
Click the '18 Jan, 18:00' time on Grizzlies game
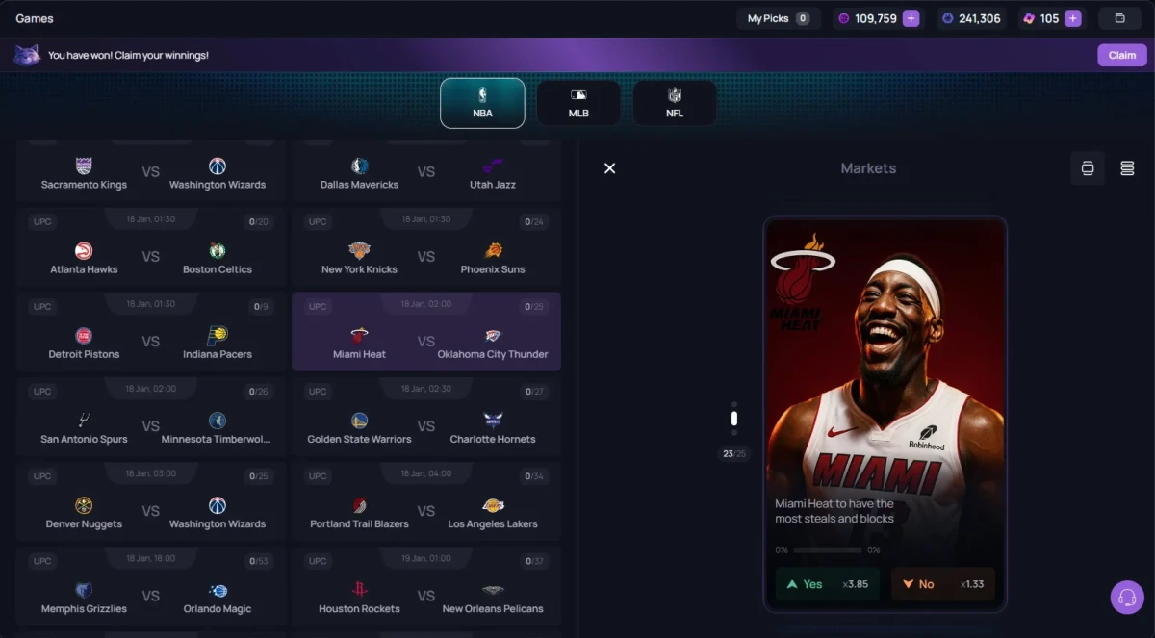click(150, 558)
